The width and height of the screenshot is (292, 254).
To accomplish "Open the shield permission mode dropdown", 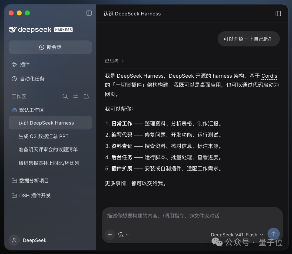I will coord(123,235).
